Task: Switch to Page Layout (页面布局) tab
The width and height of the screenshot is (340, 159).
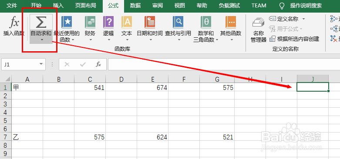Action: coord(86,6)
